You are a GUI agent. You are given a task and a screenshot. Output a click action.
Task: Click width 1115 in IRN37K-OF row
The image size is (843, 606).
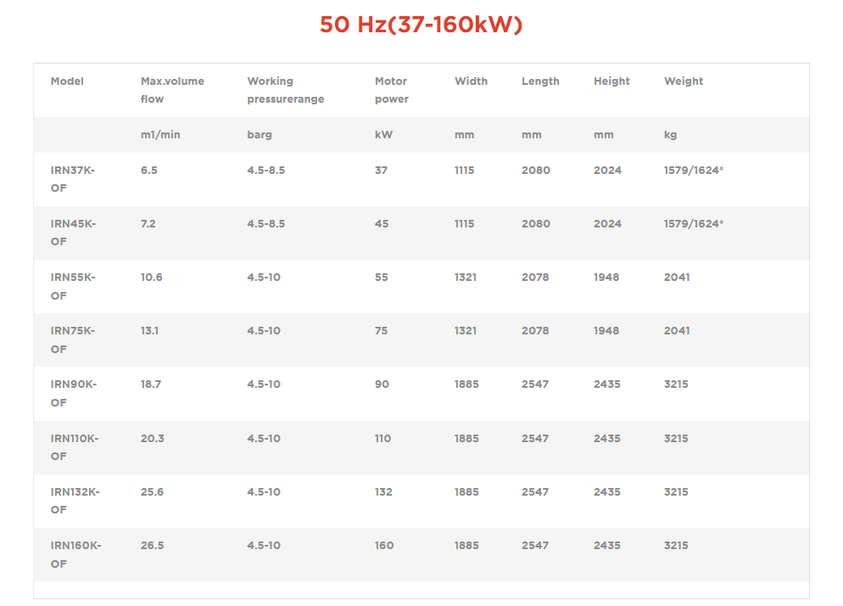465,170
